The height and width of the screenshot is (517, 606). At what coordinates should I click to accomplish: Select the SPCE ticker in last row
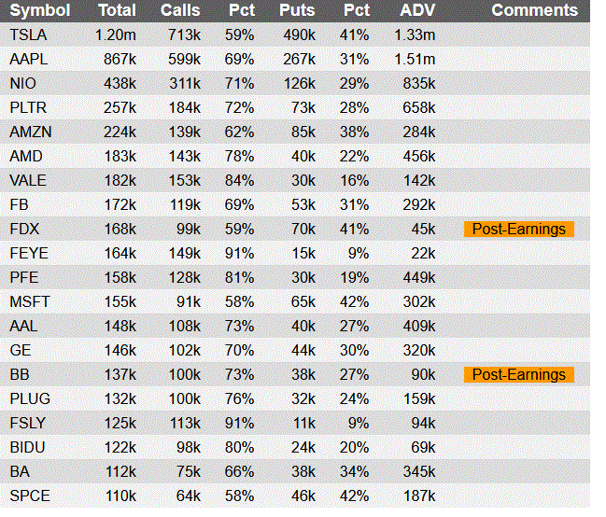tap(29, 496)
